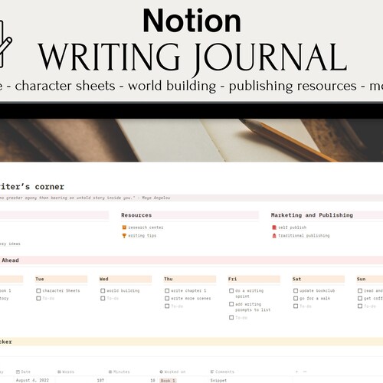The height and width of the screenshot is (383, 383).
Task: Open the 'Worked on' column header menu
Action: pyautogui.click(x=172, y=372)
